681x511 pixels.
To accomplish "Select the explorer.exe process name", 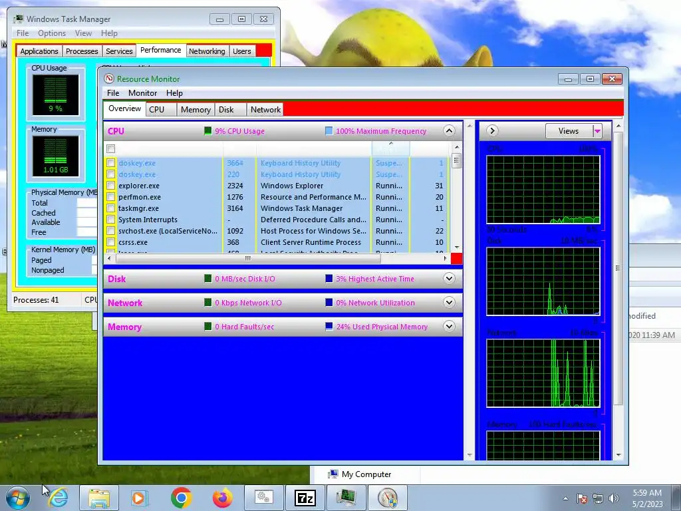I will click(x=139, y=186).
